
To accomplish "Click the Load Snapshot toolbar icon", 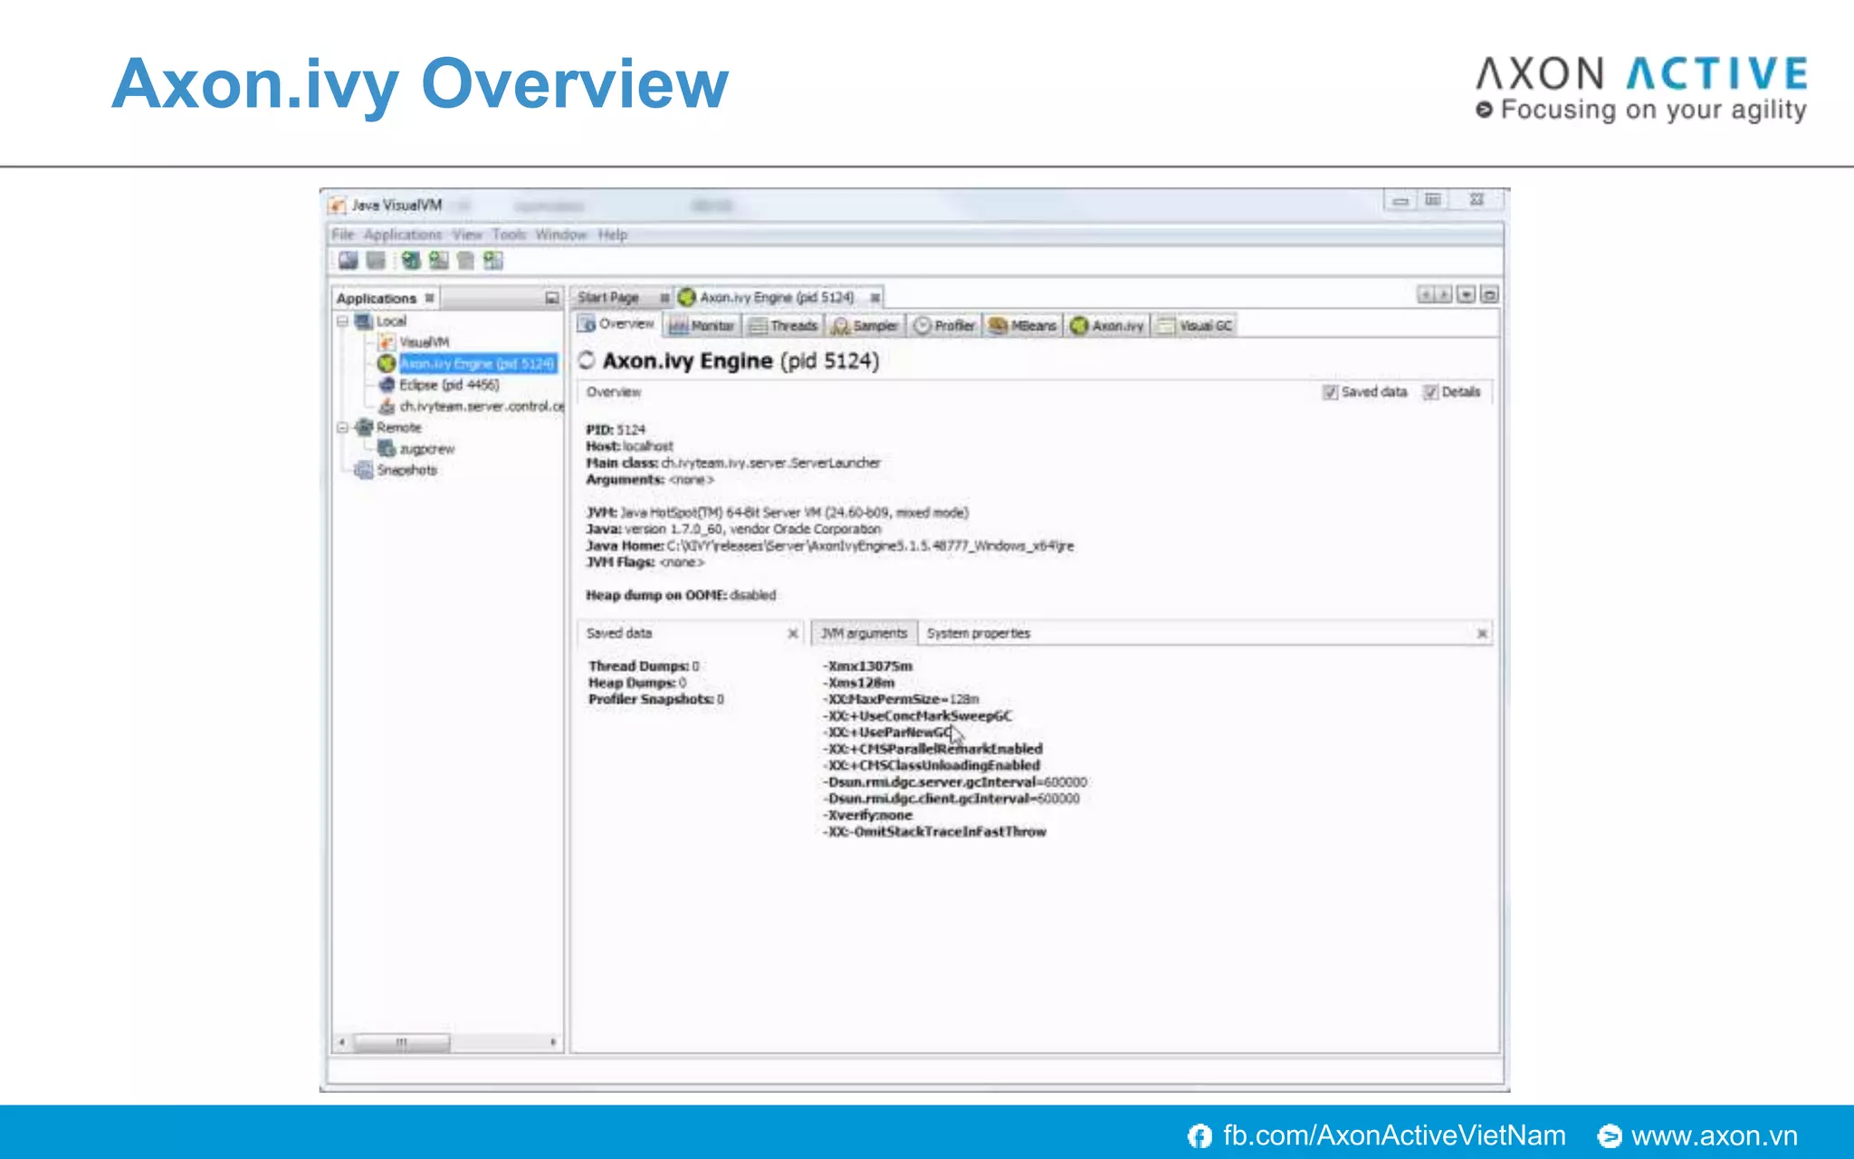I will pos(348,262).
